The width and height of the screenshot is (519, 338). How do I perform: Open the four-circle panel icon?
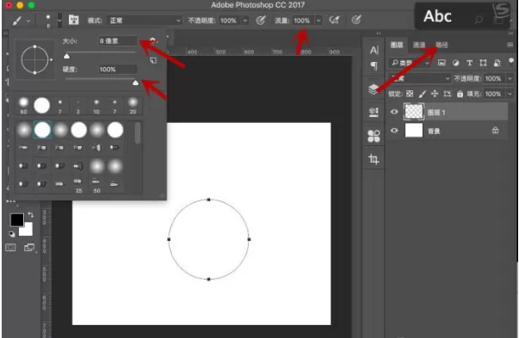tap(374, 136)
